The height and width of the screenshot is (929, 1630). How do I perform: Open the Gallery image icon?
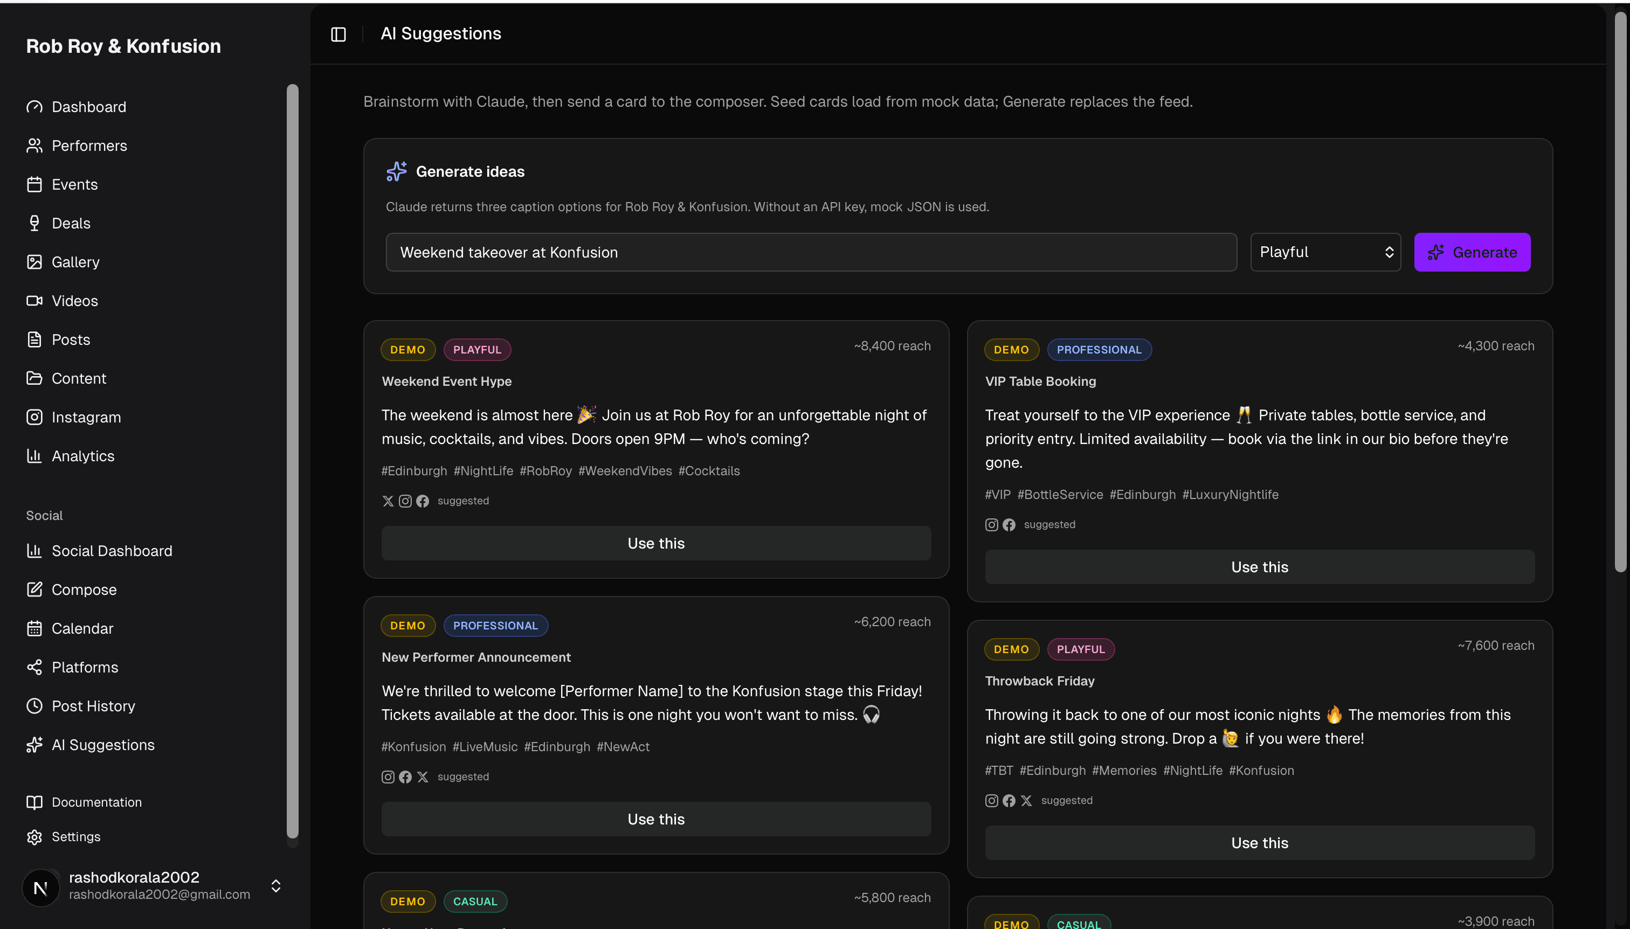tap(34, 261)
